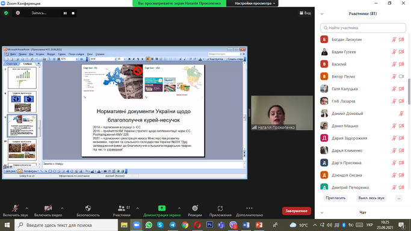
Task: Toggle Включить звук microphone
Action: click(15, 208)
